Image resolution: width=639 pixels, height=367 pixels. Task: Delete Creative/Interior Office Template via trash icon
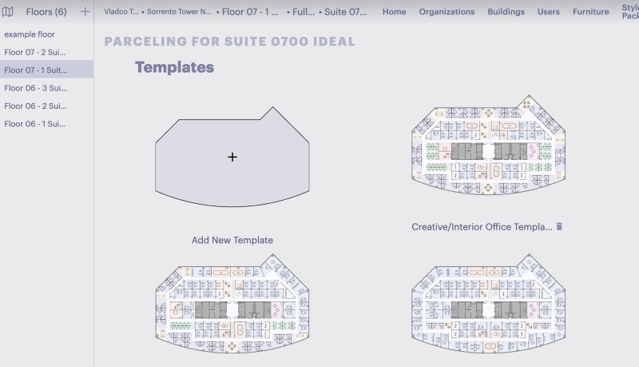coord(559,226)
